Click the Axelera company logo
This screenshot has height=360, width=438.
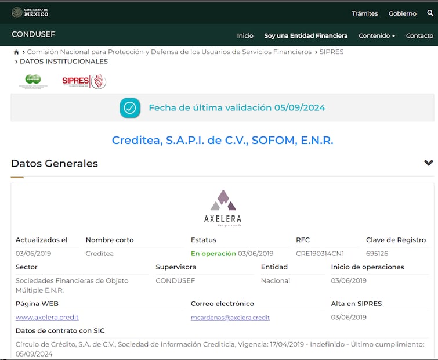pos(223,208)
